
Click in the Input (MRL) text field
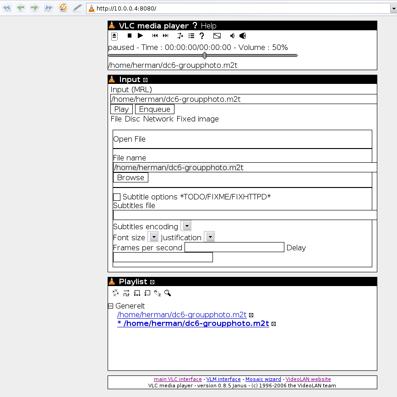(x=244, y=99)
